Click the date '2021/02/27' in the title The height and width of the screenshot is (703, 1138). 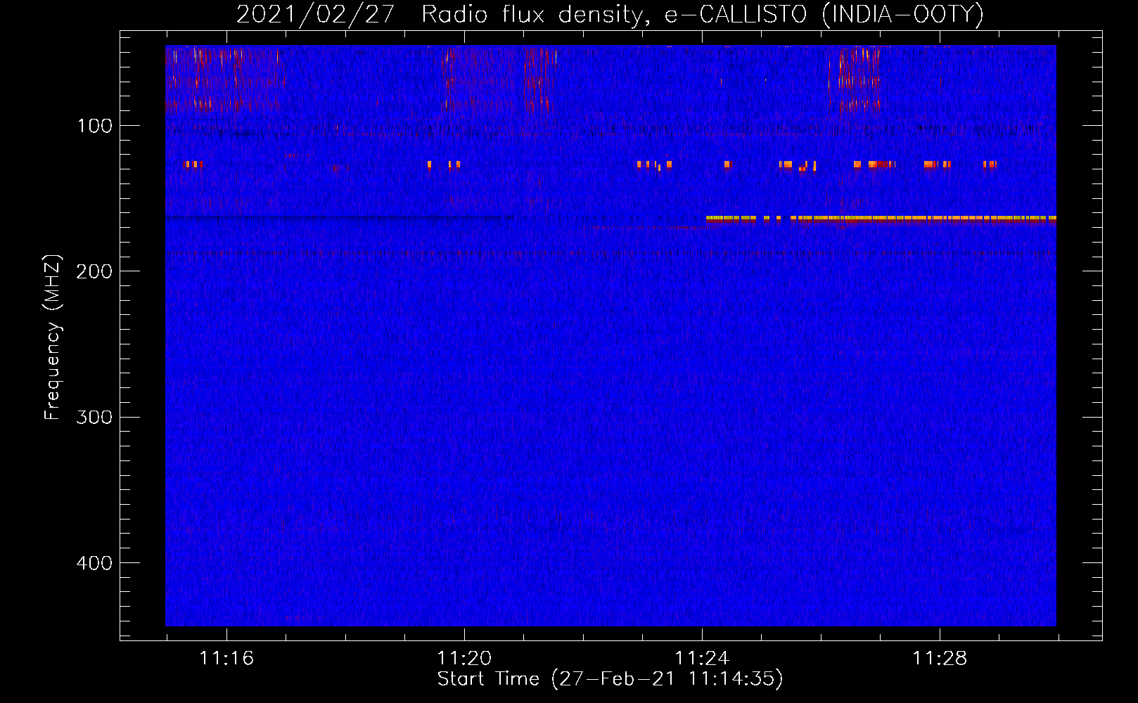315,15
